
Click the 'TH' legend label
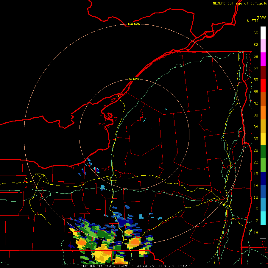point(256,233)
